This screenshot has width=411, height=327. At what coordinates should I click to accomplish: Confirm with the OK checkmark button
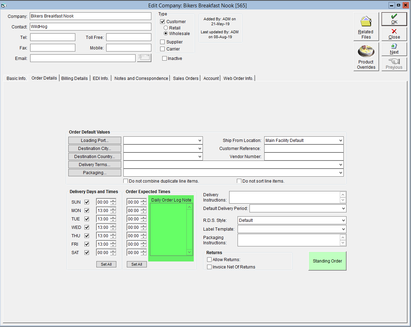(x=394, y=19)
